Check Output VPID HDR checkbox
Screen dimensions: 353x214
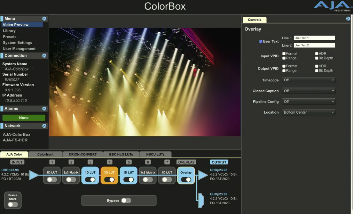(317, 66)
